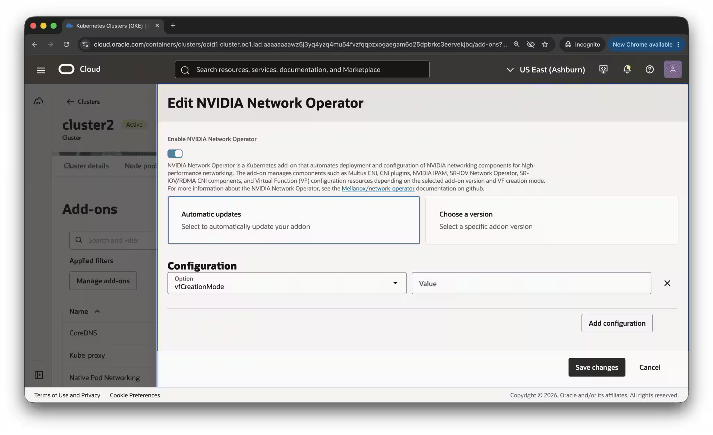Click Save changes
The height and width of the screenshot is (435, 713).
tap(597, 367)
